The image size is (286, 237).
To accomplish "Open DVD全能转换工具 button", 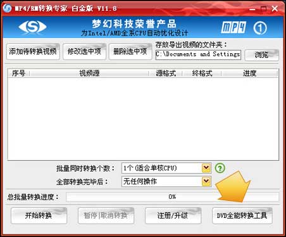I will (x=242, y=215).
